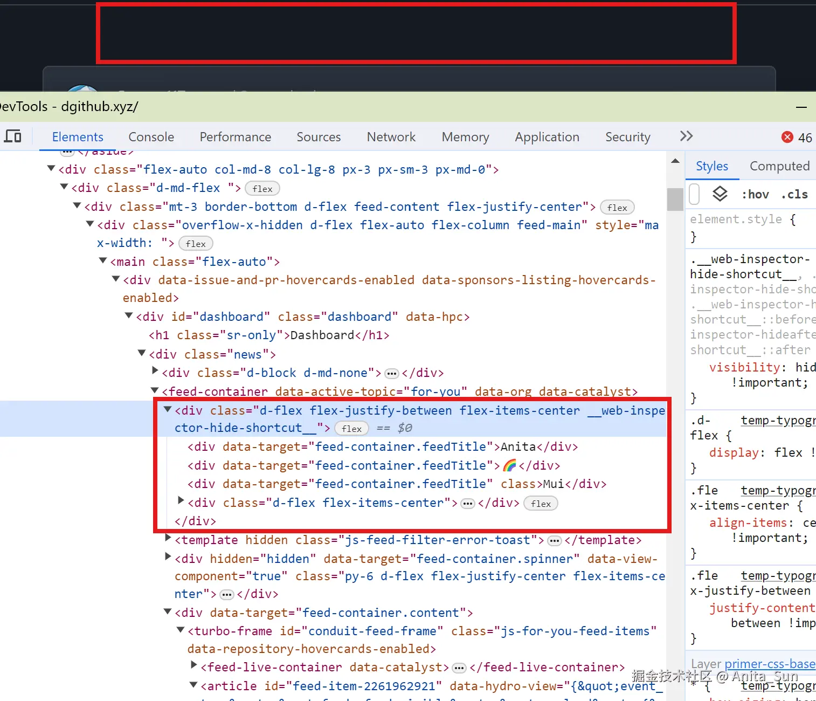This screenshot has height=701, width=816.
Task: Expand ellipsis of the hidden spinner div
Action: (x=227, y=595)
